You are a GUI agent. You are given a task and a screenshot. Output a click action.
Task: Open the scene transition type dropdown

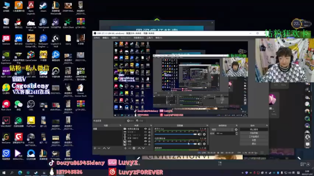222,129
